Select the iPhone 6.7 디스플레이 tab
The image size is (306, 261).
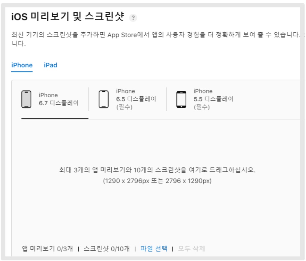(55, 99)
